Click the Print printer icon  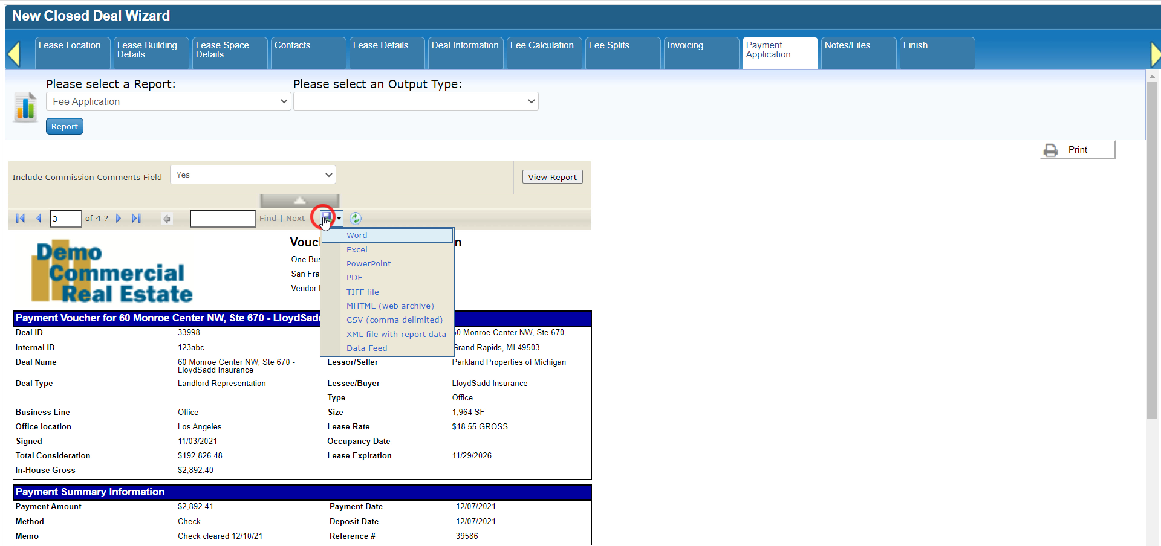[1051, 150]
